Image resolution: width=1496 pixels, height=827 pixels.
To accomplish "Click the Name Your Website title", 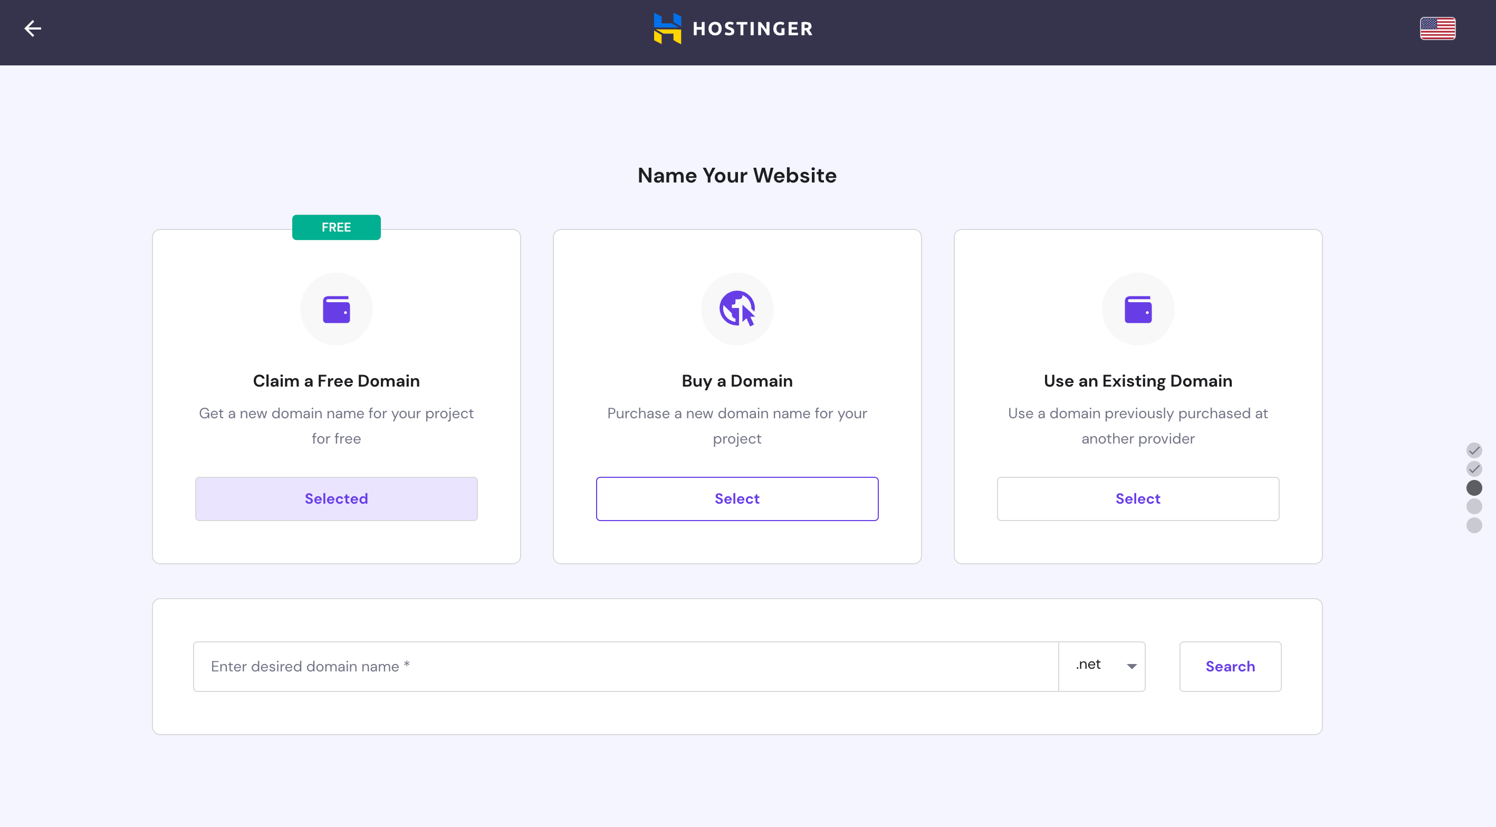I will pos(737,176).
